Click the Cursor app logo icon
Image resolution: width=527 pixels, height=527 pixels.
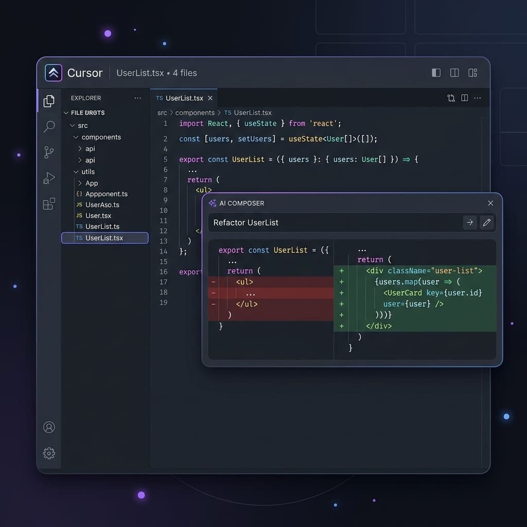54,73
